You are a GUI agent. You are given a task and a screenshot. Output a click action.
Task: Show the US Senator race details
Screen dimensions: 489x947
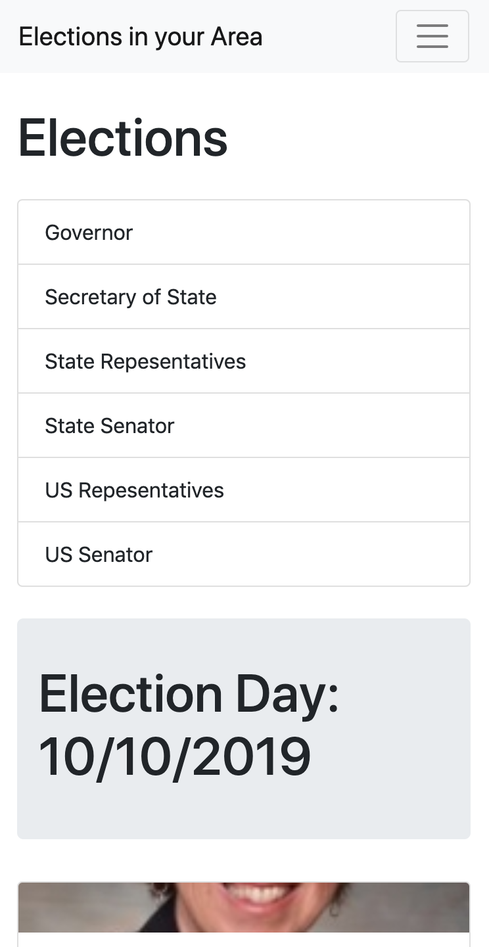click(244, 555)
